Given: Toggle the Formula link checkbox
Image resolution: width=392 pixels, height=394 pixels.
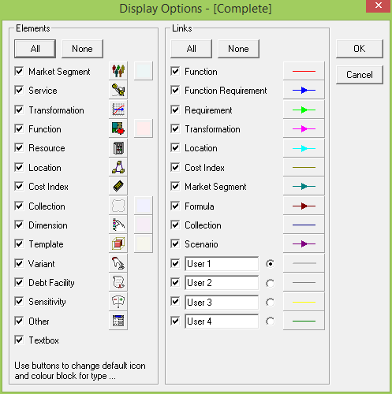Looking at the screenshot, I should point(175,206).
